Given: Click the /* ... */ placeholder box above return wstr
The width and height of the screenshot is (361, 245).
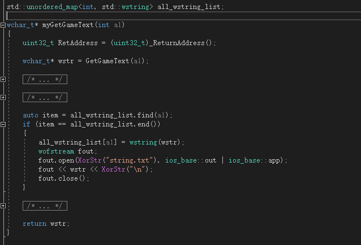Looking at the screenshot, I should tap(45, 205).
